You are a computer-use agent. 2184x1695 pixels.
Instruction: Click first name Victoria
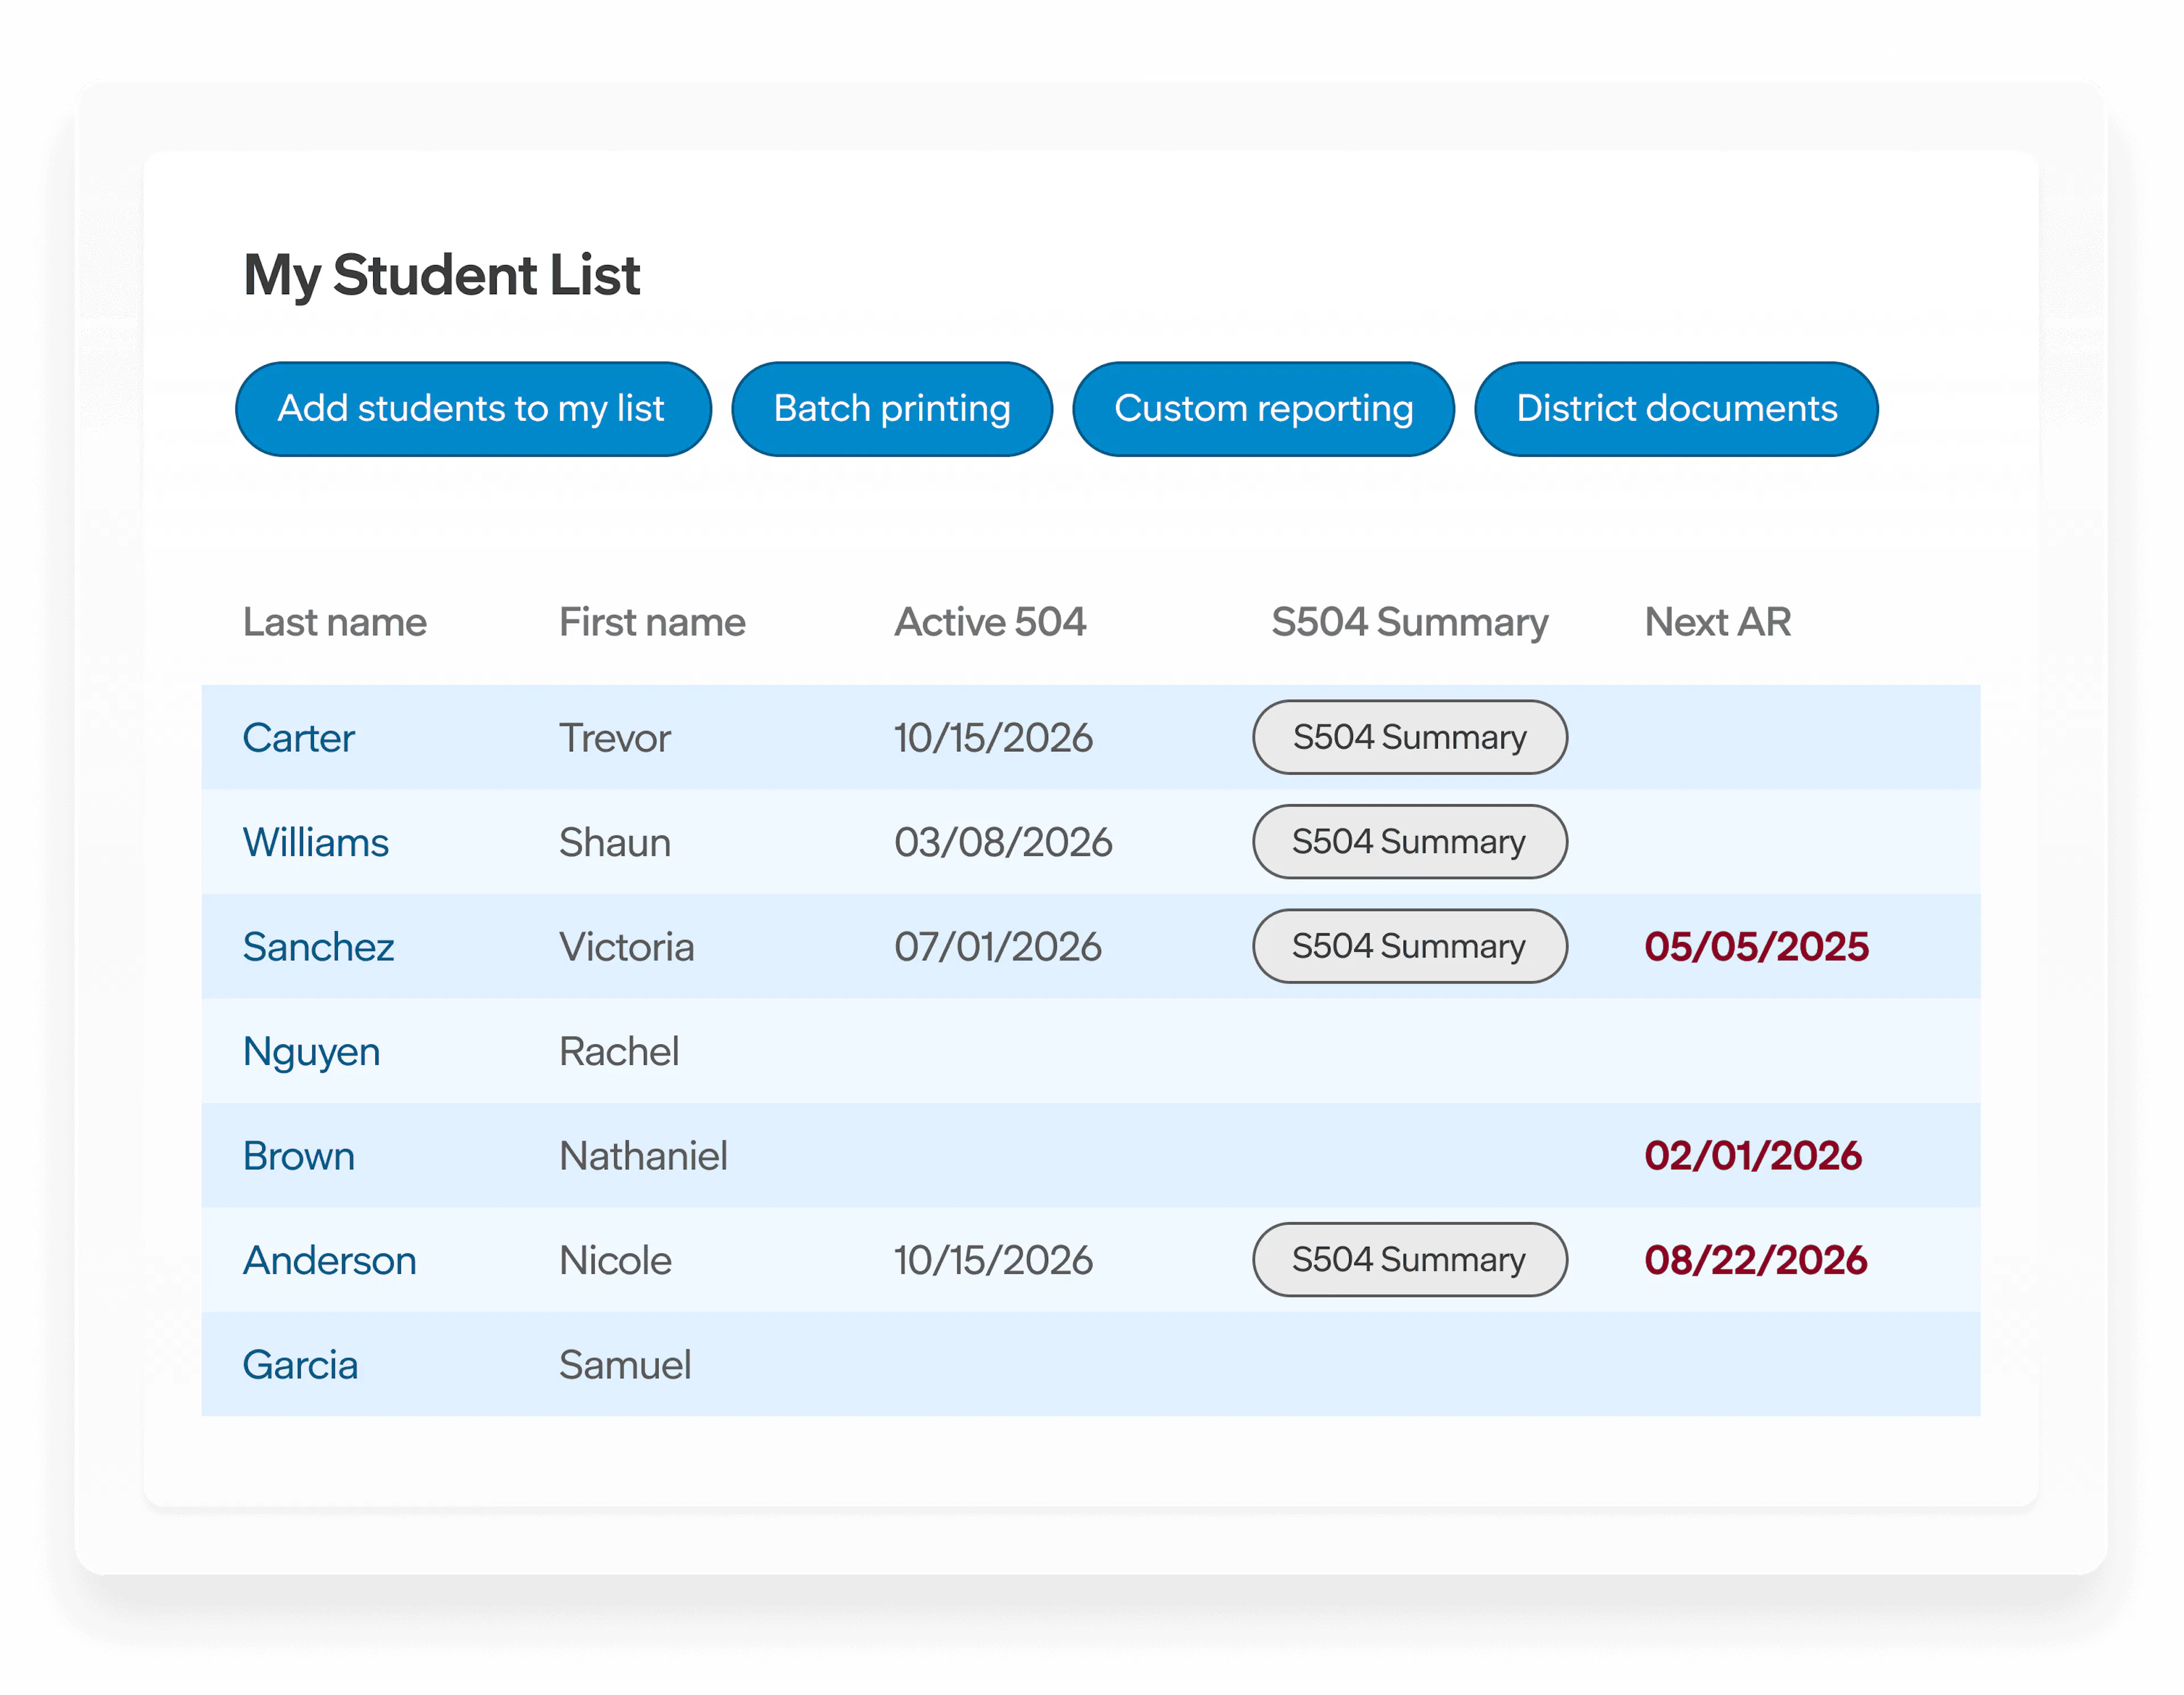click(627, 947)
